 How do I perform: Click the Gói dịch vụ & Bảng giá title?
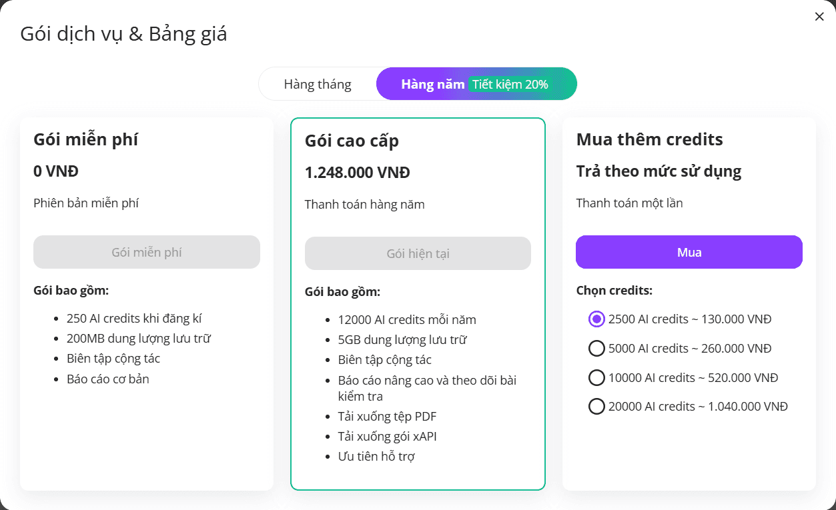point(123,34)
